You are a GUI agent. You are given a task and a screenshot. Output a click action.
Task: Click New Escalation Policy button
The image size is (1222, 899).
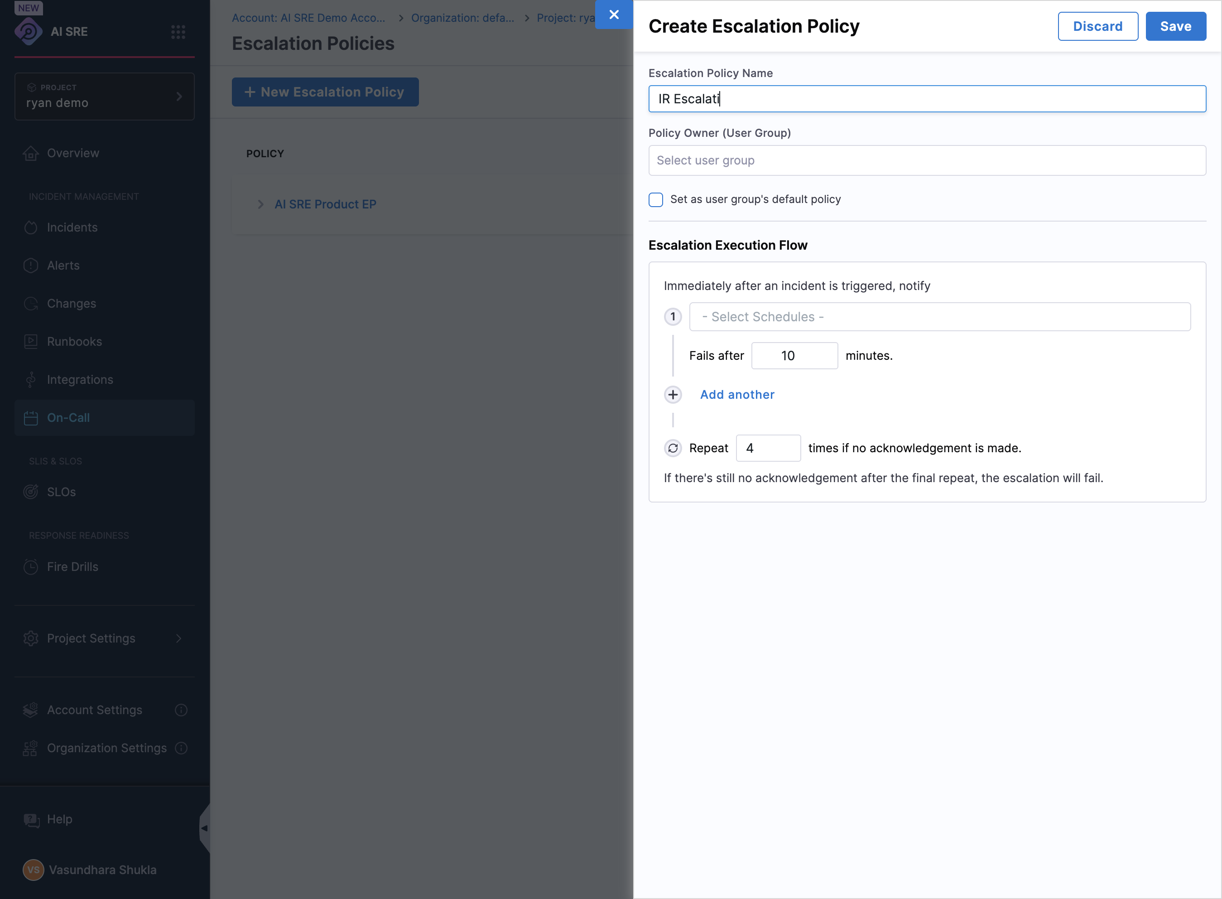(325, 92)
